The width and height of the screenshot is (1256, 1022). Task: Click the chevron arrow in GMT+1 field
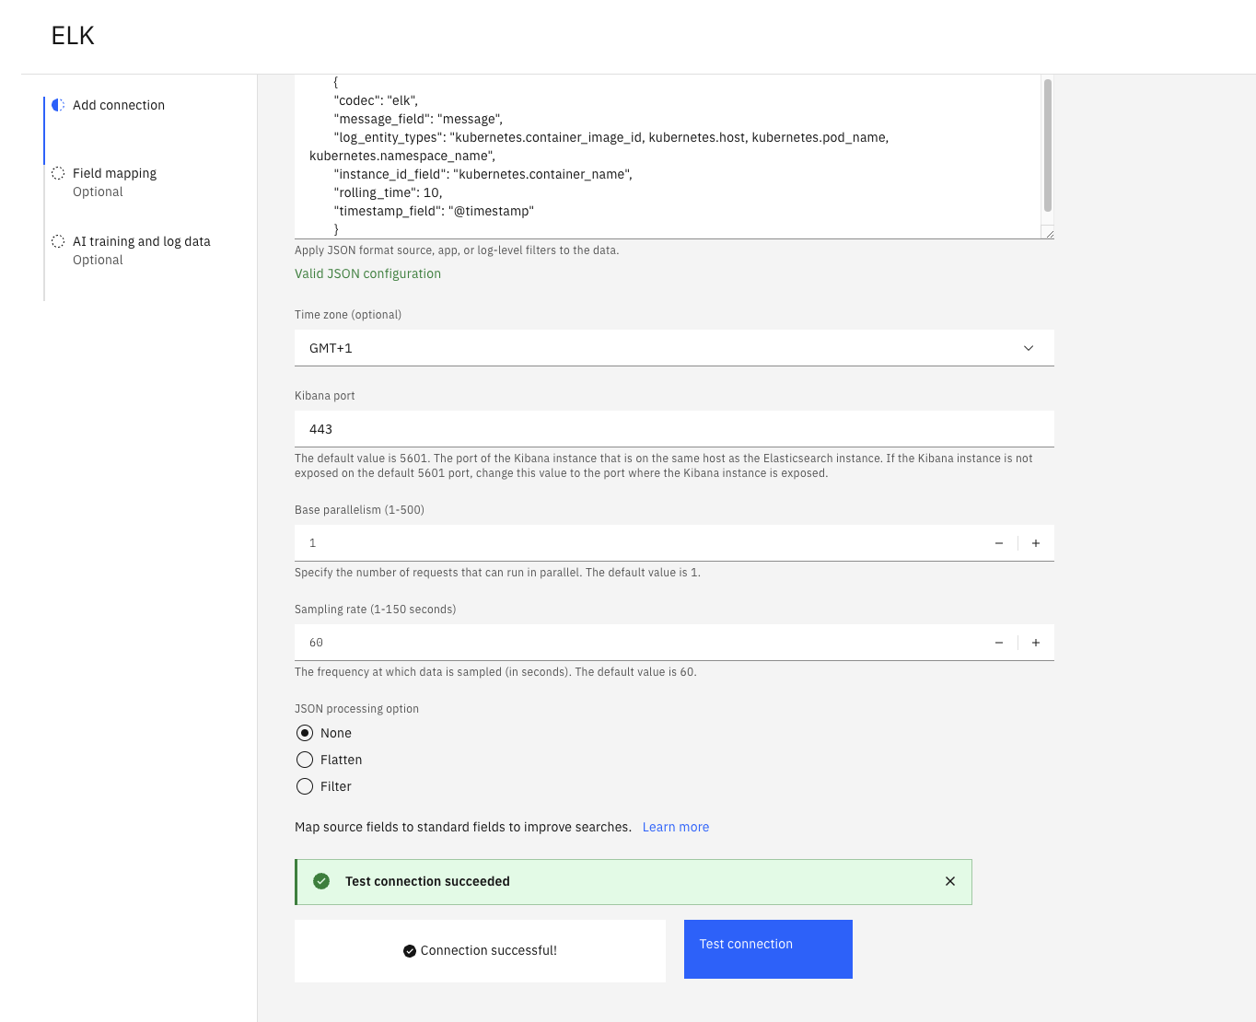[1029, 348]
